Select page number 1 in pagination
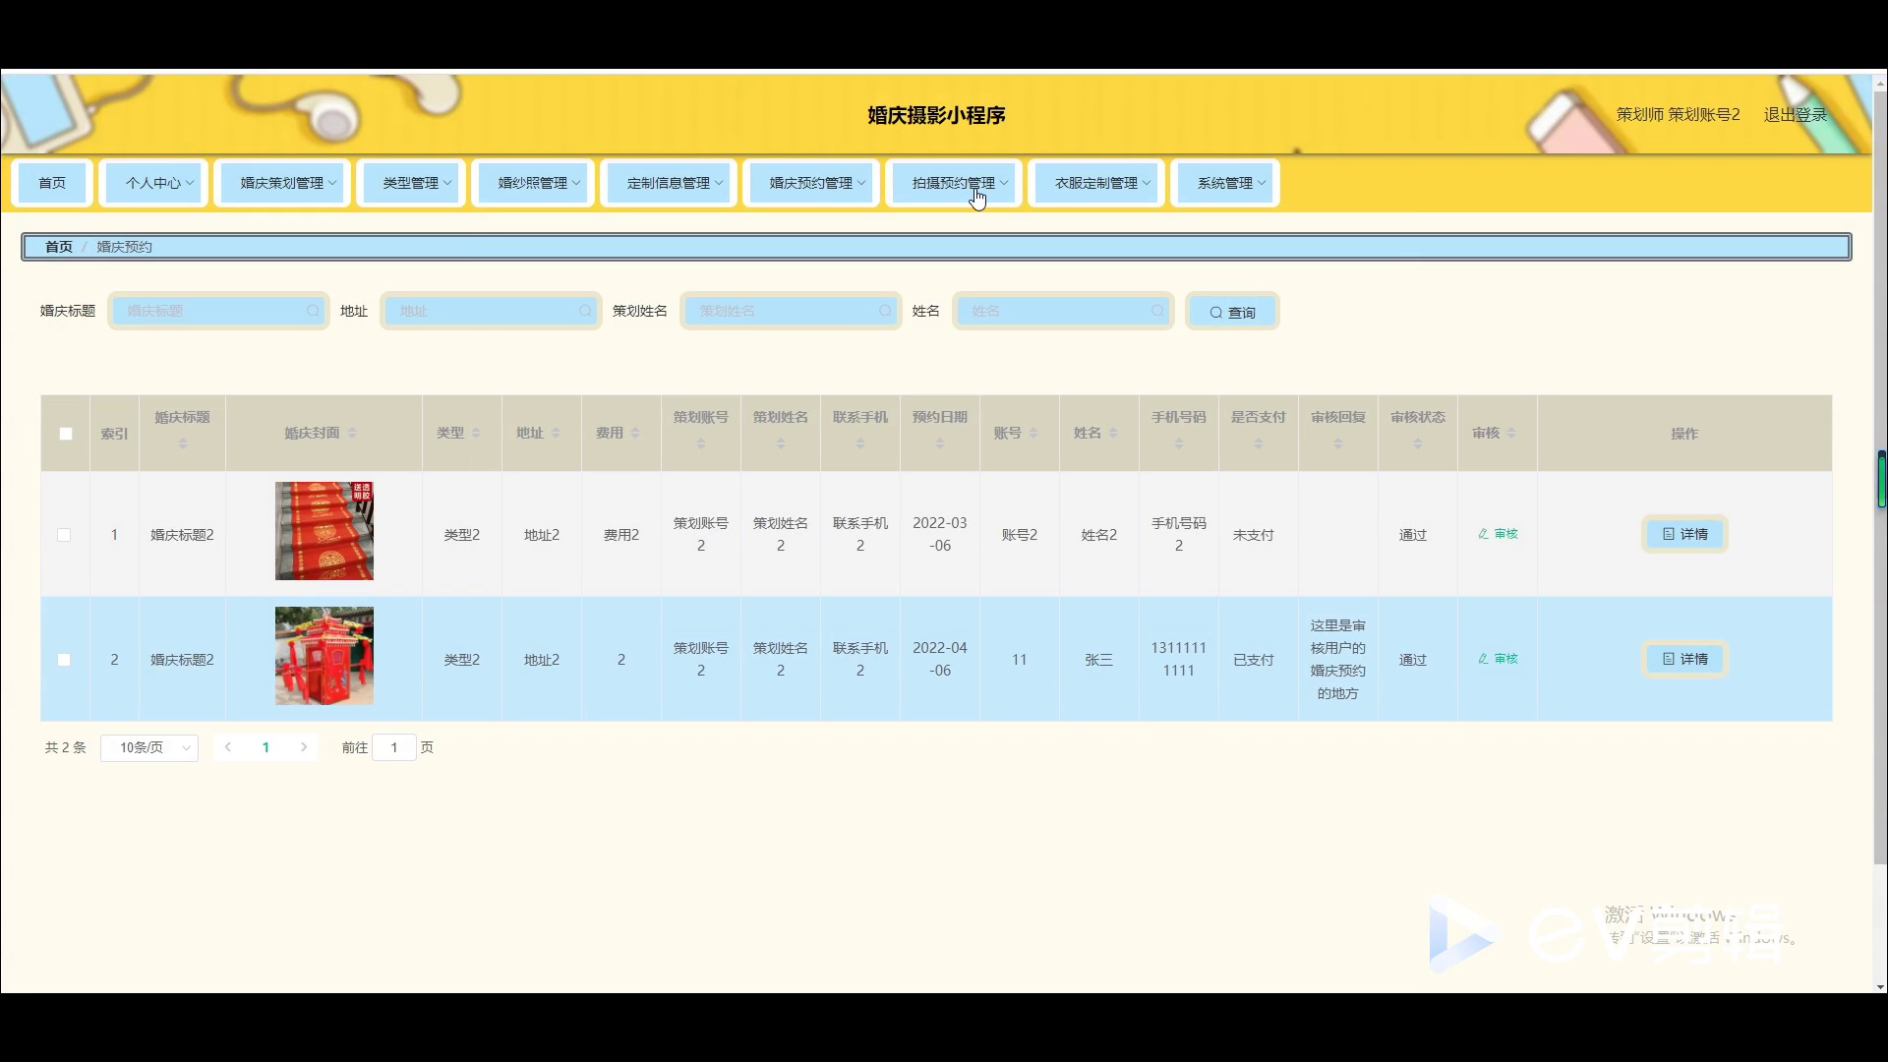The width and height of the screenshot is (1888, 1062). pyautogui.click(x=265, y=747)
